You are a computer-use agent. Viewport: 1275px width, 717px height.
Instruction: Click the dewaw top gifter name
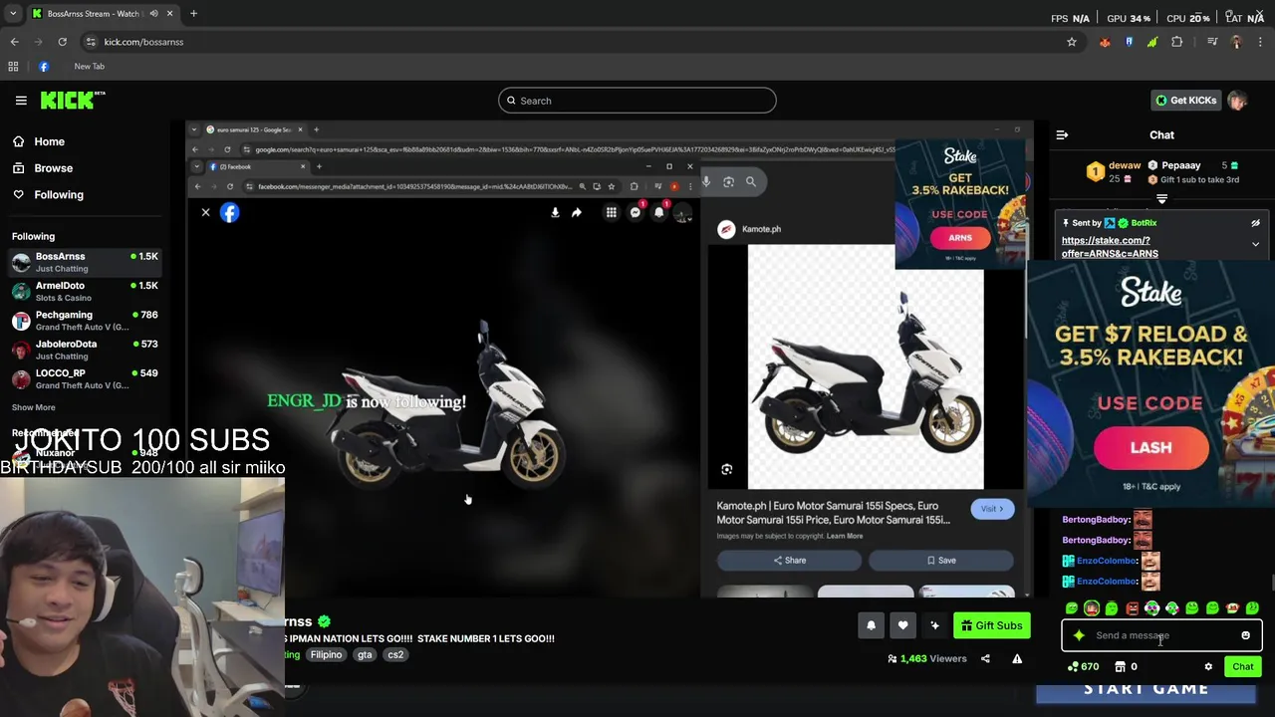1125,165
